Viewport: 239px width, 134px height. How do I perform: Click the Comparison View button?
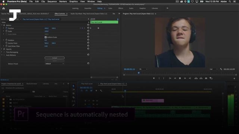211,78
